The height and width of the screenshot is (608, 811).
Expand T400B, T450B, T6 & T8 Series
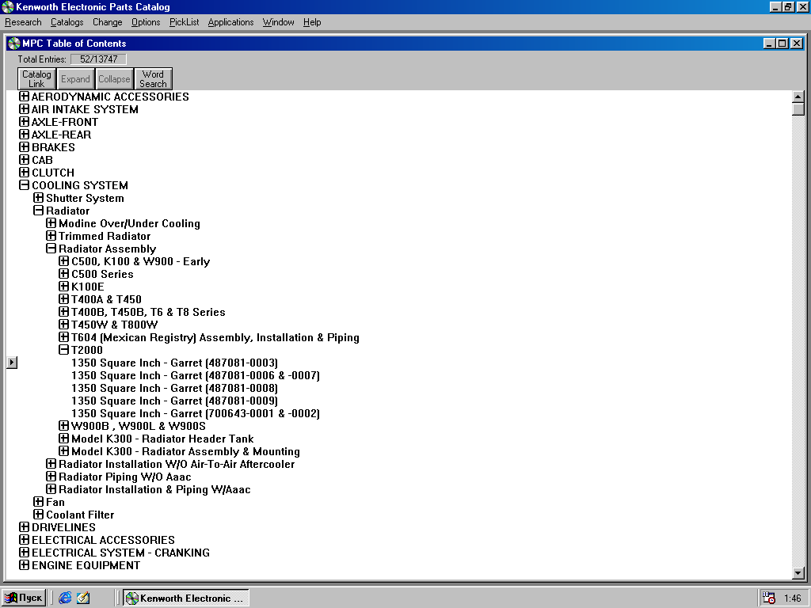click(63, 312)
